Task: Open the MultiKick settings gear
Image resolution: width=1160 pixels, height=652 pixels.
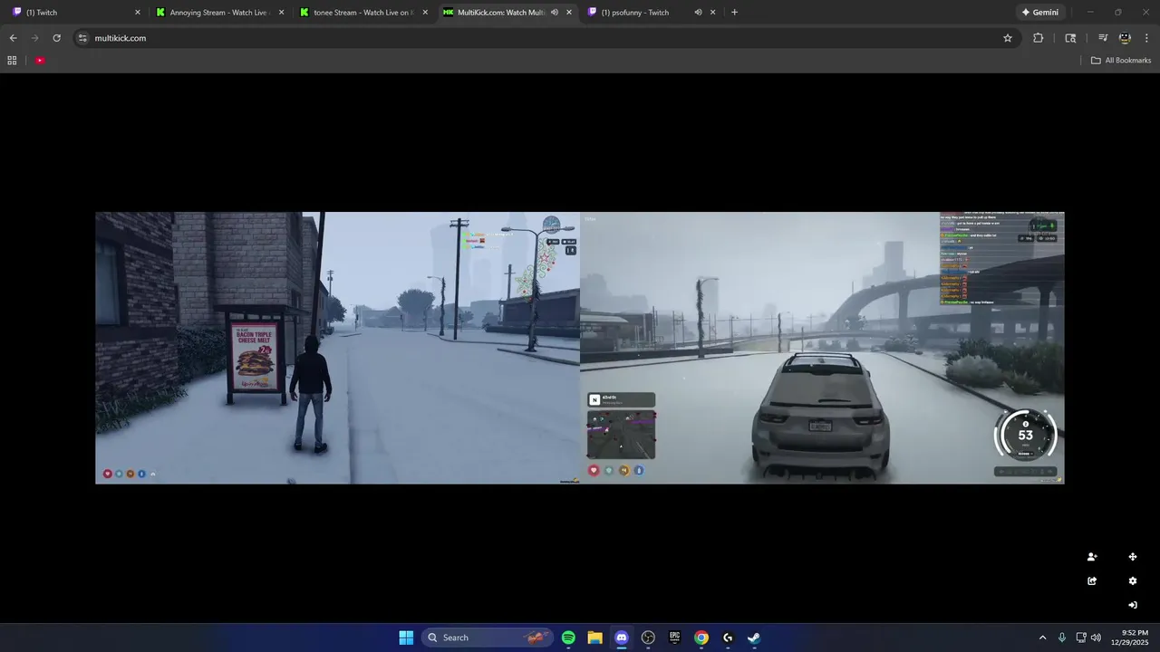Action: (1133, 581)
